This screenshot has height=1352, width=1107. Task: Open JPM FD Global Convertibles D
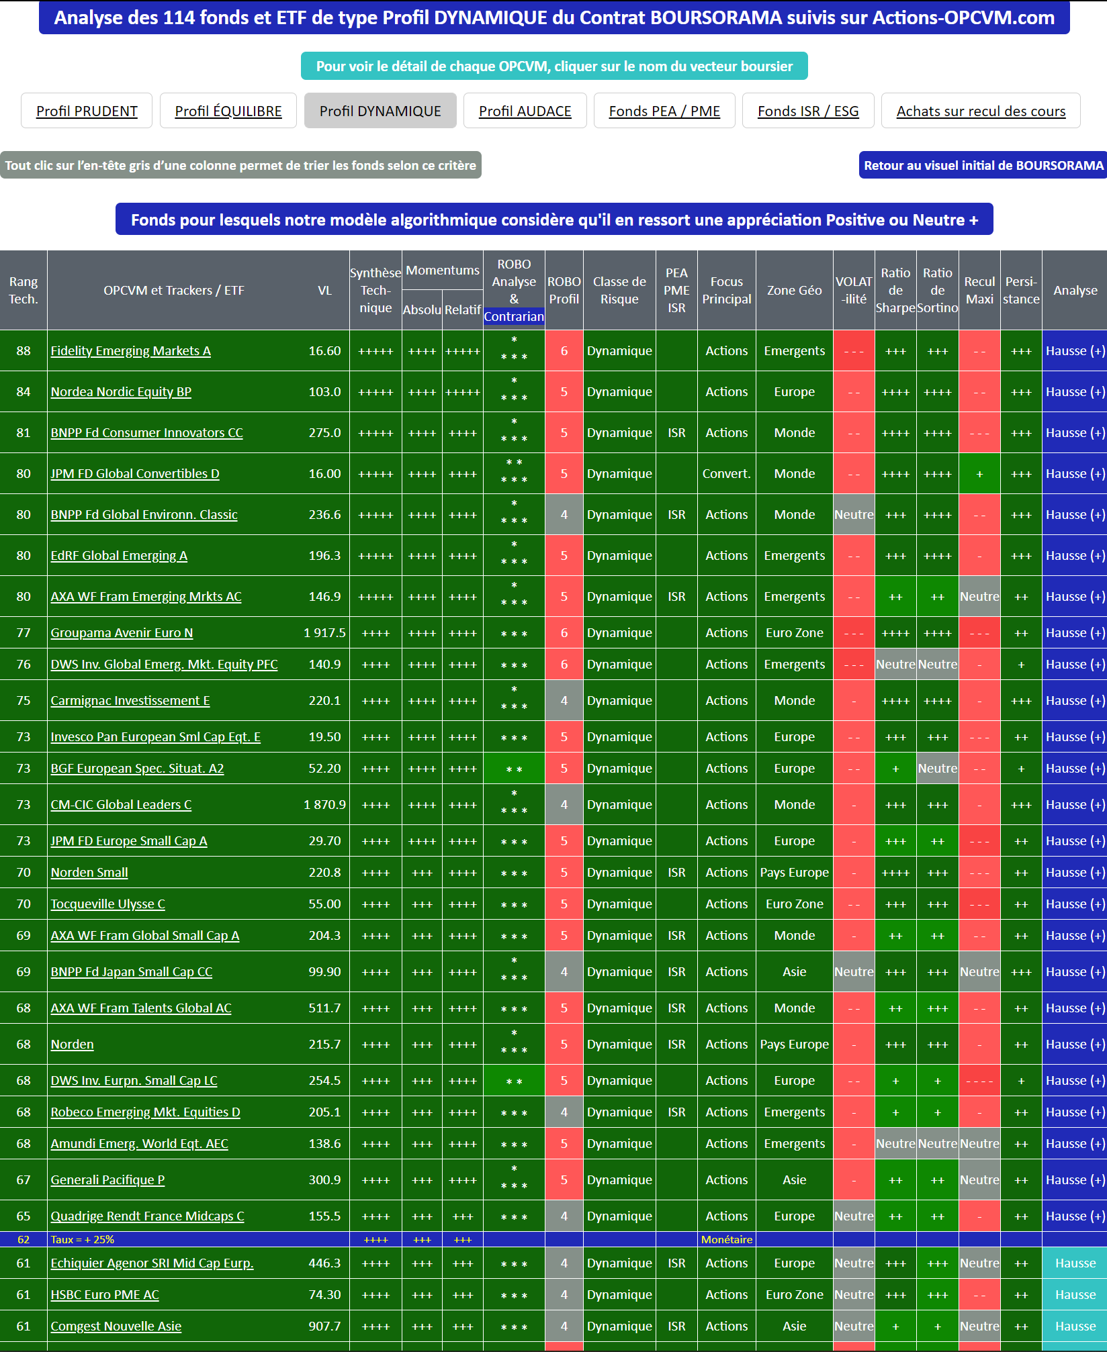(x=135, y=473)
